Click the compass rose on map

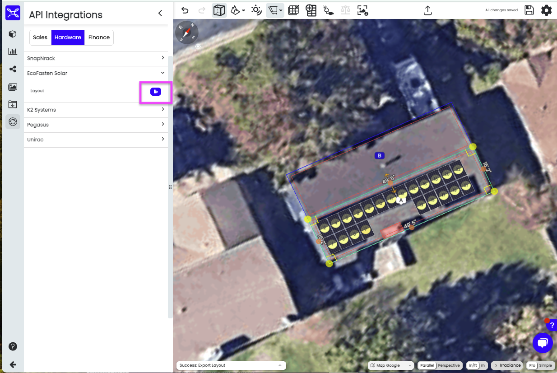point(186,32)
